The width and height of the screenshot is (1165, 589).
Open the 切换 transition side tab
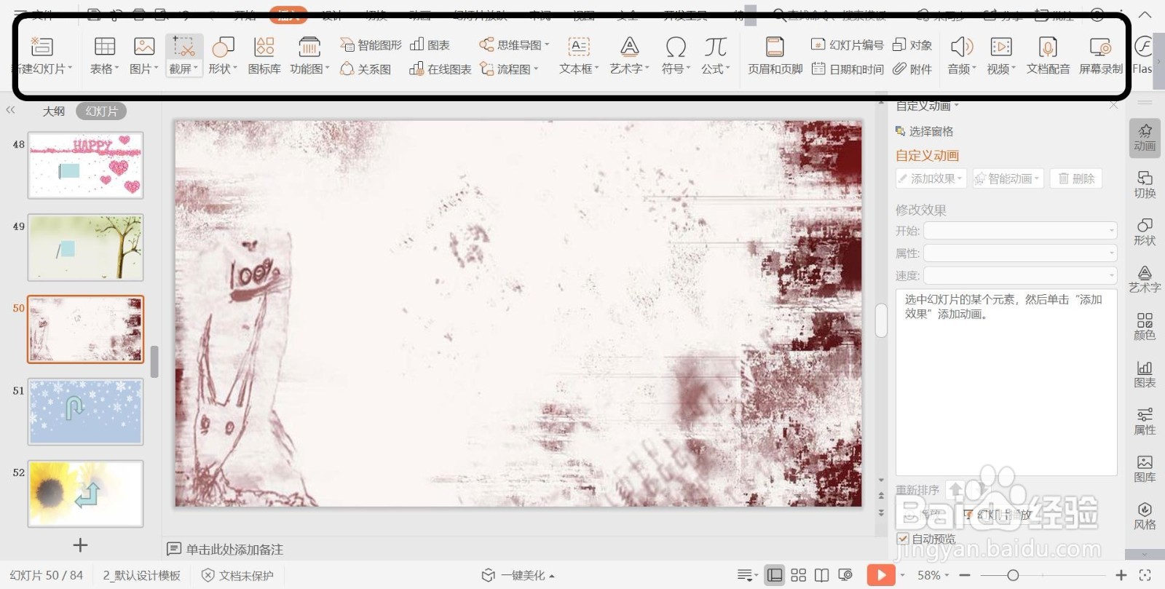point(1145,185)
